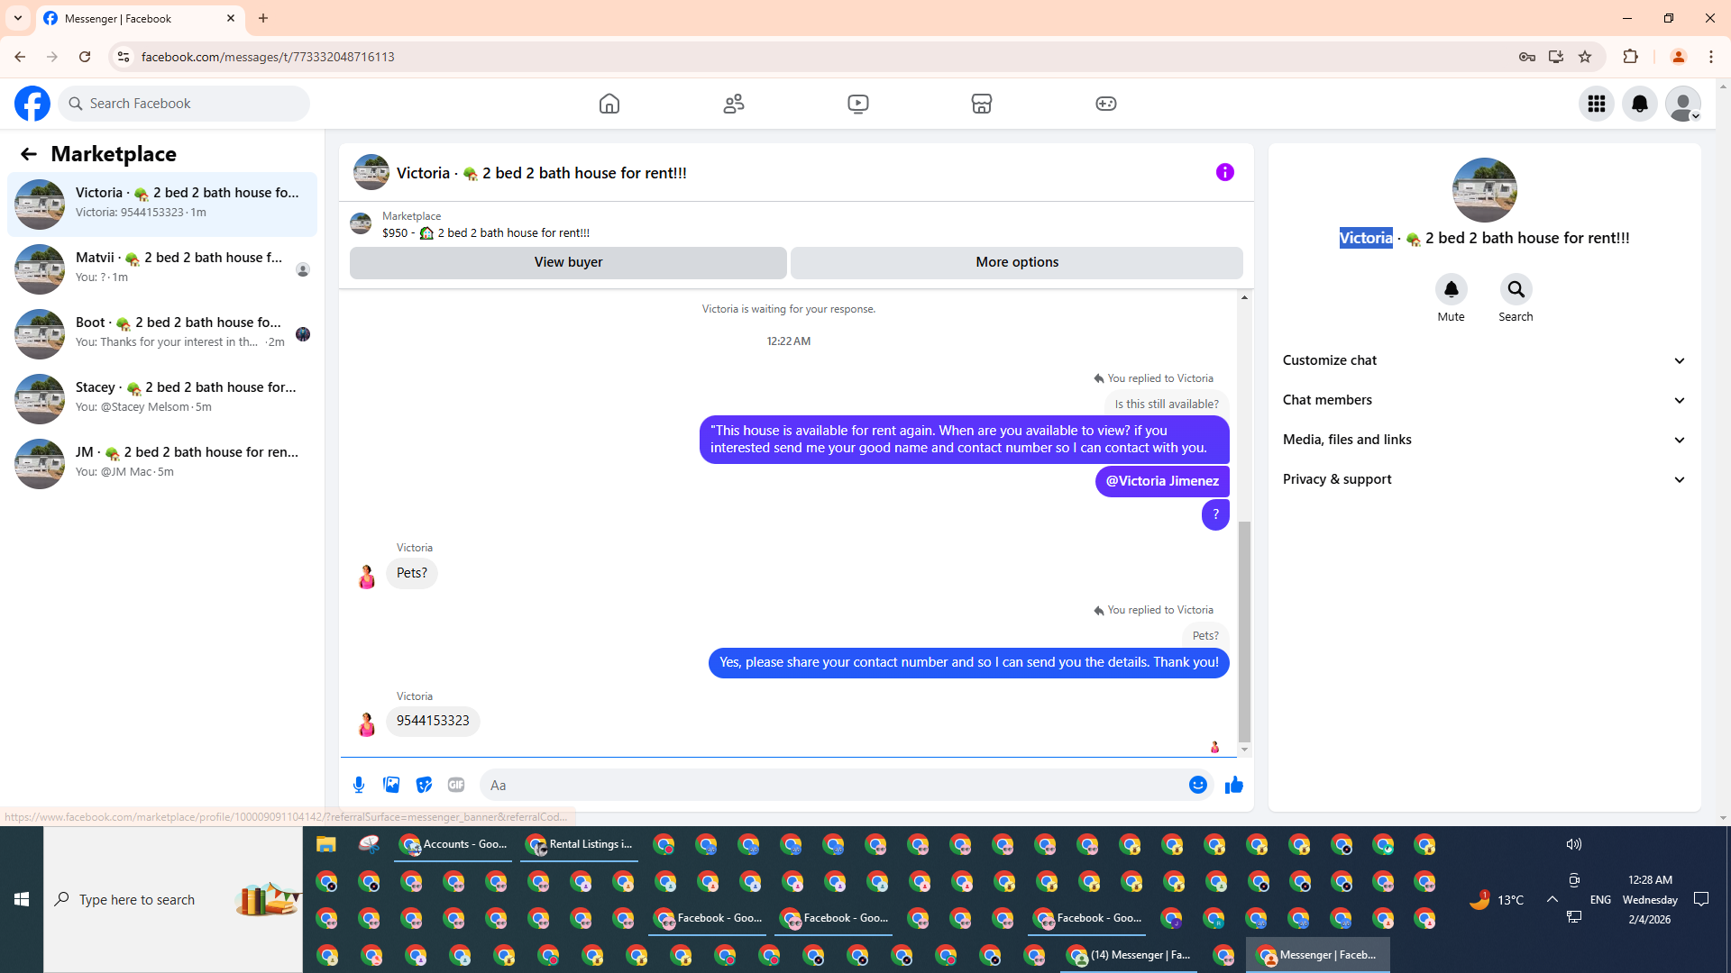This screenshot has height=973, width=1731.
Task: Click the View buyer button
Action: point(568,262)
